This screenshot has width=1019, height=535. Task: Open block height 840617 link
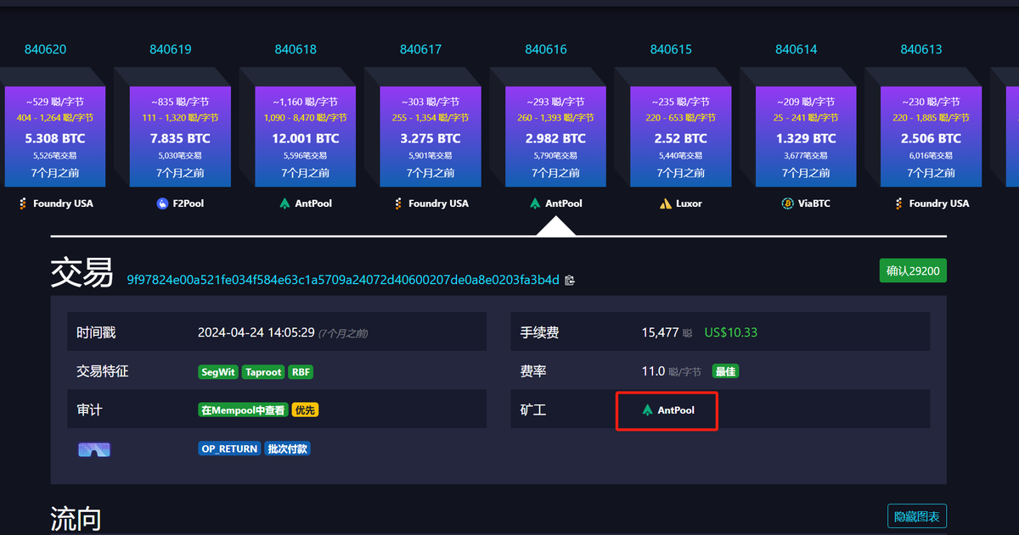[420, 49]
